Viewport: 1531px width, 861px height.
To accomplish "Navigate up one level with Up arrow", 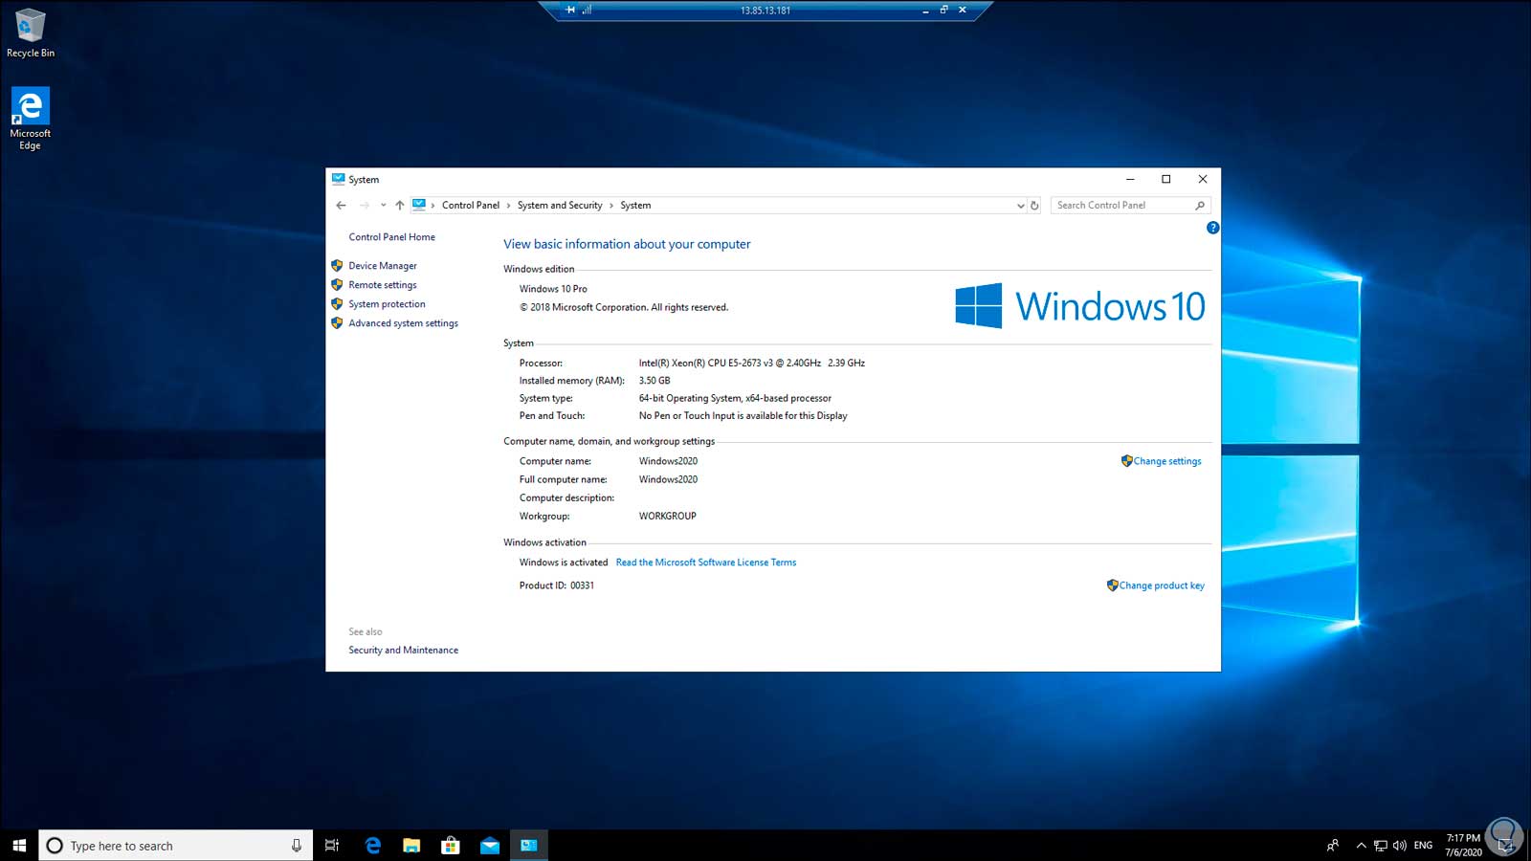I will point(400,206).
